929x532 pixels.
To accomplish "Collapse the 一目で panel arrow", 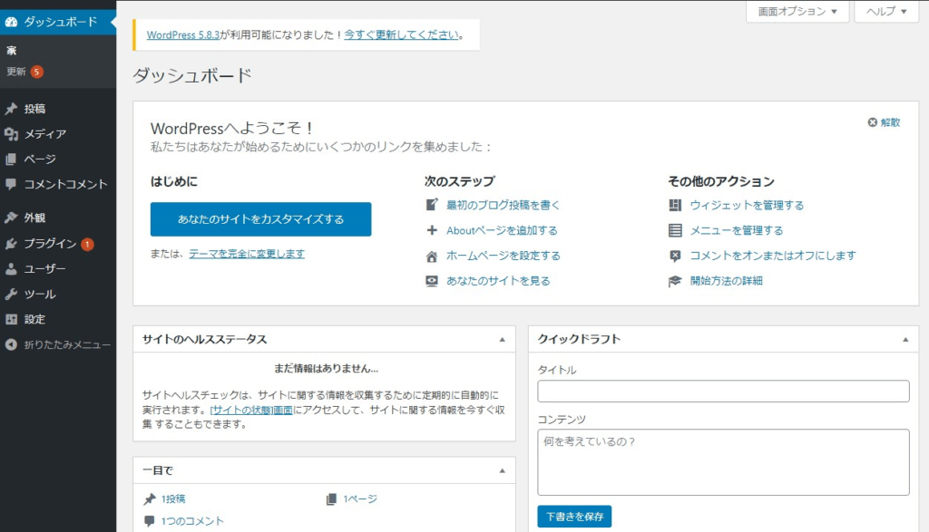I will pyautogui.click(x=502, y=471).
